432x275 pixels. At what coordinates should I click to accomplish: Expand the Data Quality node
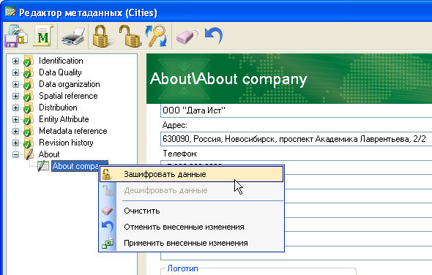(x=15, y=72)
